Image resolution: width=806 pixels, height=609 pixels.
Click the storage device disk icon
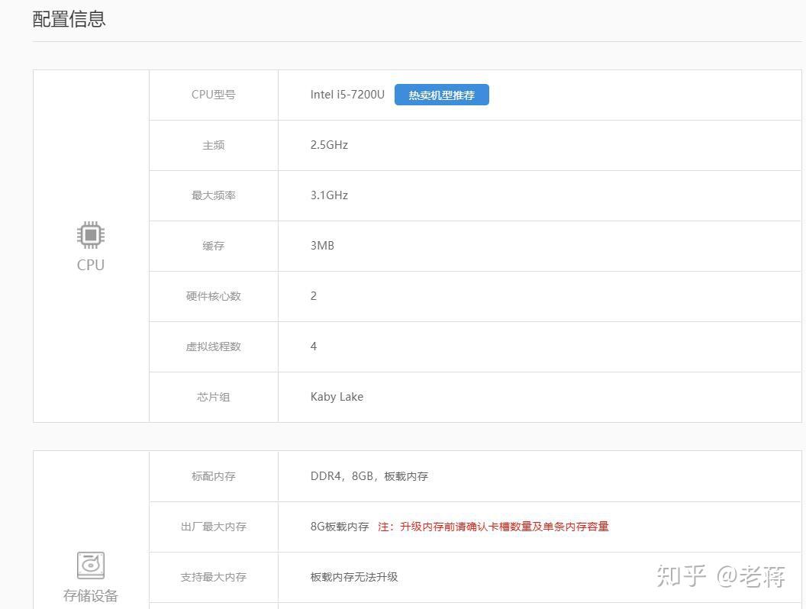pyautogui.click(x=91, y=565)
